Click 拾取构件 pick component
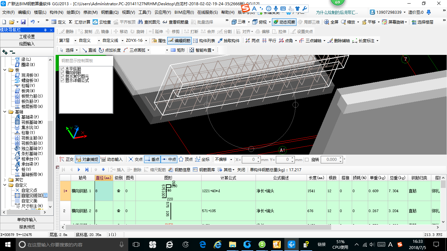 click(228, 41)
